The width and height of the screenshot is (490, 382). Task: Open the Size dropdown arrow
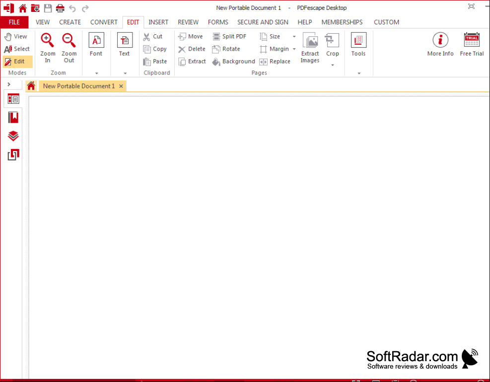[x=294, y=37]
